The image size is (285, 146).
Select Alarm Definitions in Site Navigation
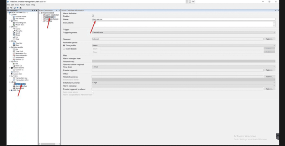20,84
